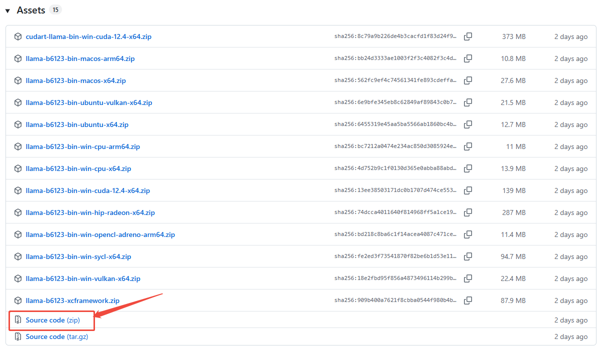
Task: Copy sha256 of llama-b6123-bin-ubuntu-x64.zip
Action: tap(468, 124)
